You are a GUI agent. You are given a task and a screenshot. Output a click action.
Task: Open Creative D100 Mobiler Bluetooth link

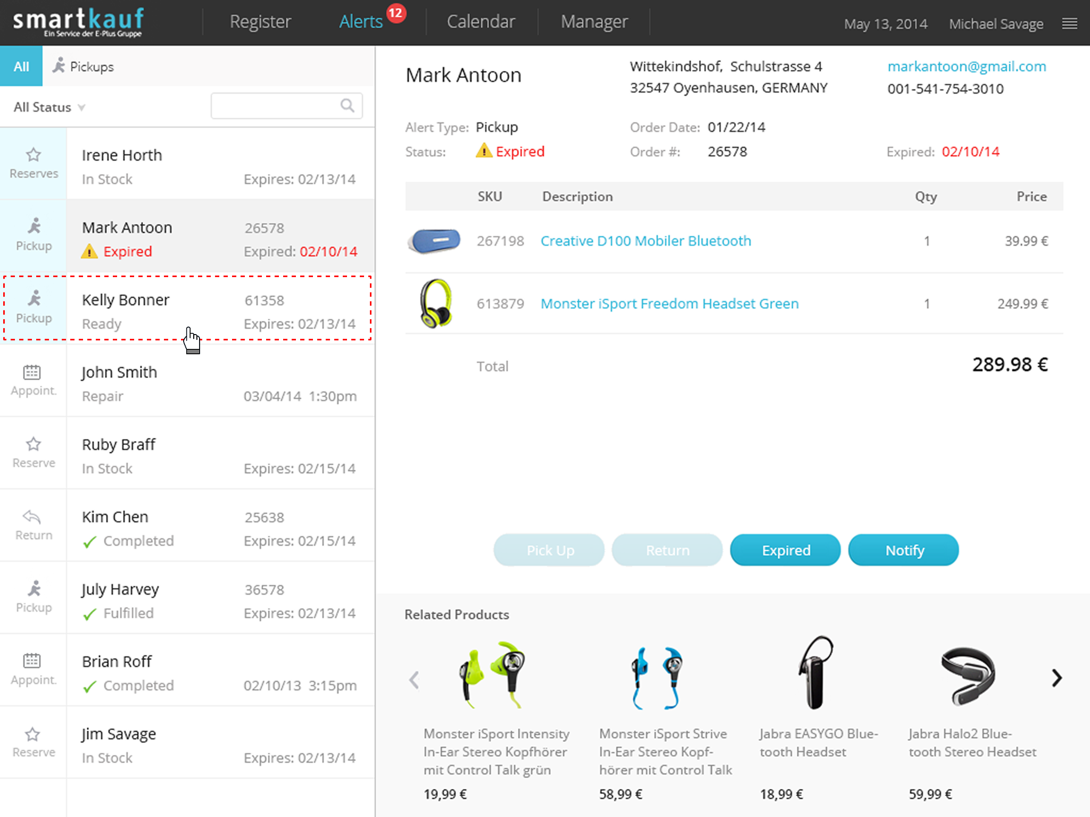point(646,241)
